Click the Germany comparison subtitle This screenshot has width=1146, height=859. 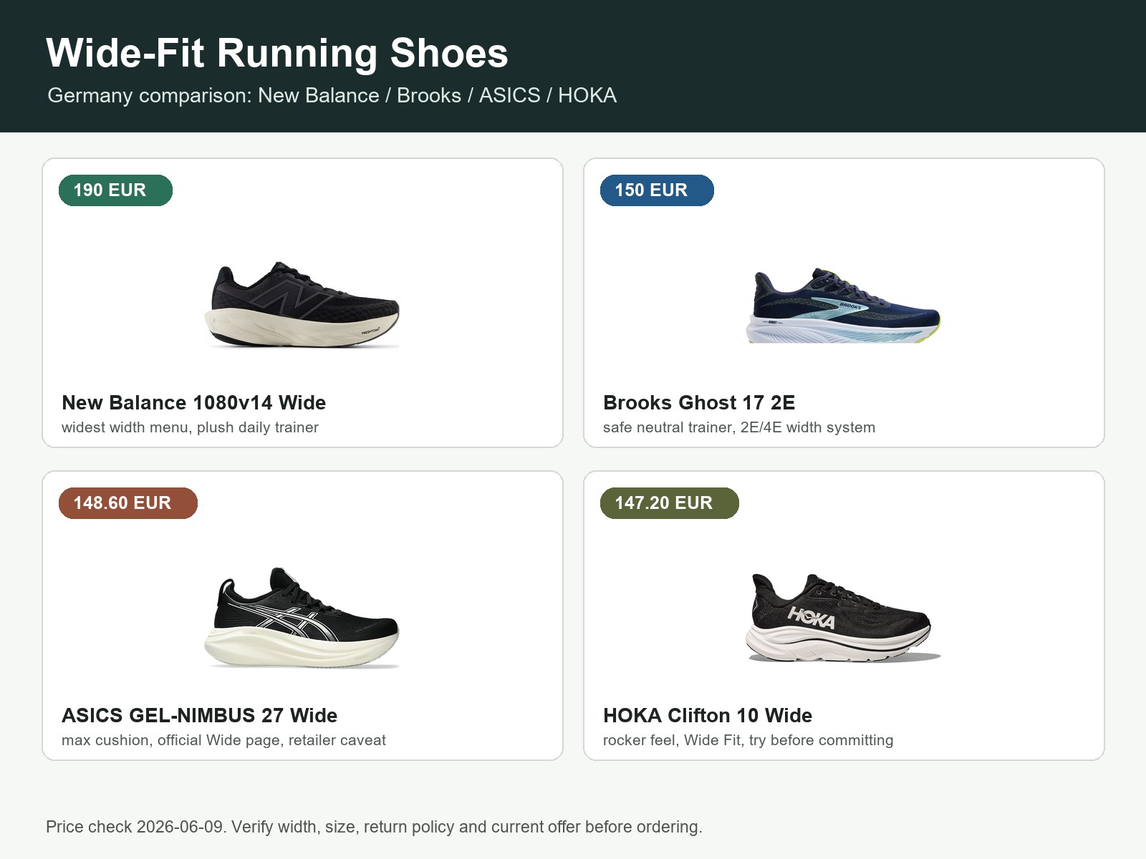click(x=332, y=95)
